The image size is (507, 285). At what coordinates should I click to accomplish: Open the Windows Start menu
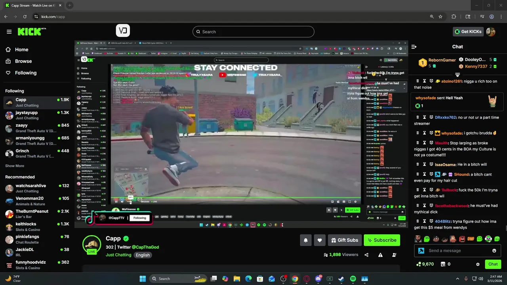click(143, 279)
